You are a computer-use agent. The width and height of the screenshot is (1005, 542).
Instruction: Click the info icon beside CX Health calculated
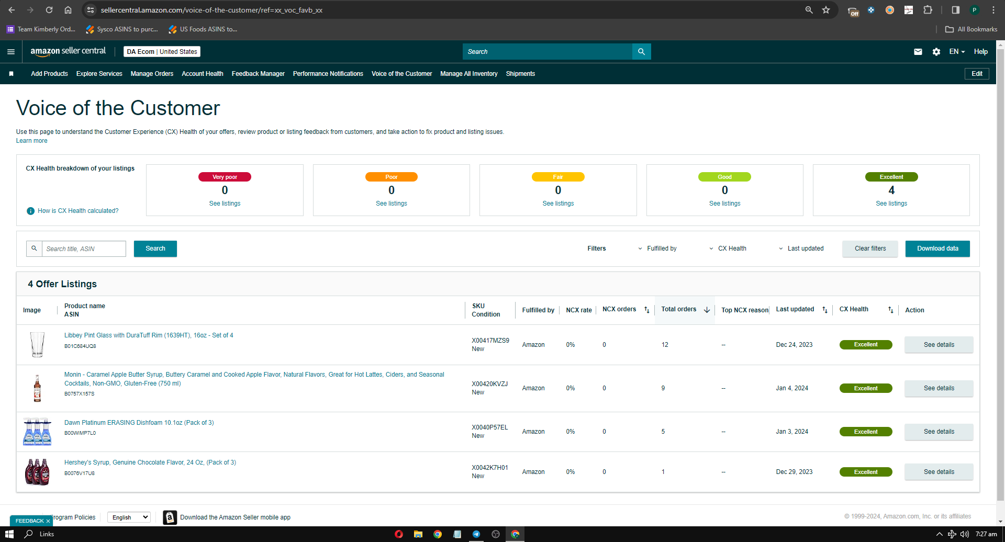click(x=30, y=211)
